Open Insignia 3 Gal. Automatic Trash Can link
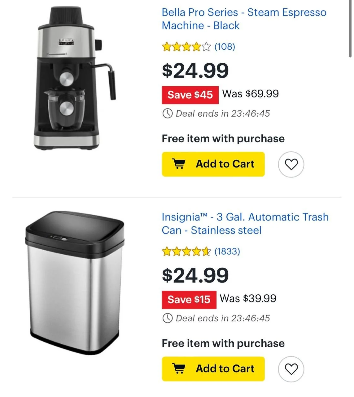The width and height of the screenshot is (354, 397). coord(245,224)
